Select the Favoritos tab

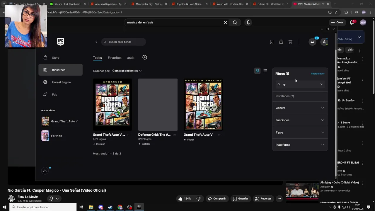point(115,58)
